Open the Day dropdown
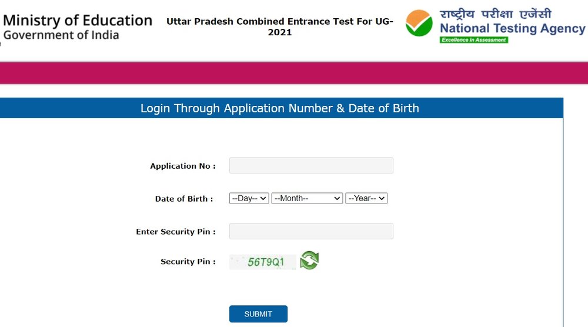The height and width of the screenshot is (327, 588). pyautogui.click(x=249, y=198)
